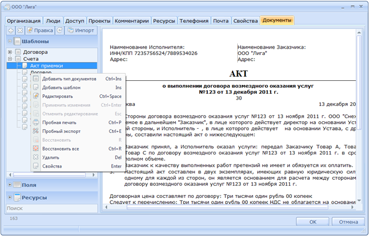Click the text ИНН/КПП 7235756524/7889534026
The width and height of the screenshot is (369, 236).
click(x=153, y=53)
